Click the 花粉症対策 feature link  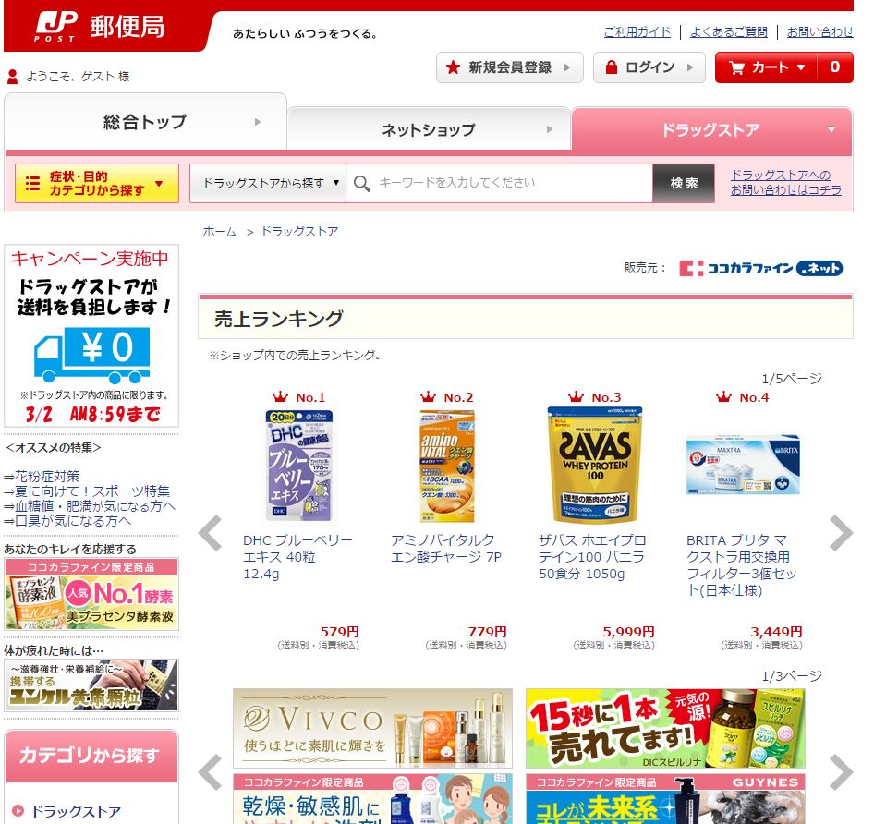click(x=47, y=477)
